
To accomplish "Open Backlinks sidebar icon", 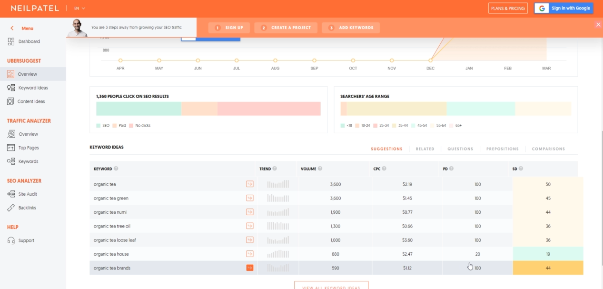I will (11, 208).
